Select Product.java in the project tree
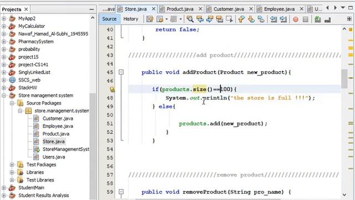Image resolution: width=355 pixels, height=200 pixels. tap(56, 134)
